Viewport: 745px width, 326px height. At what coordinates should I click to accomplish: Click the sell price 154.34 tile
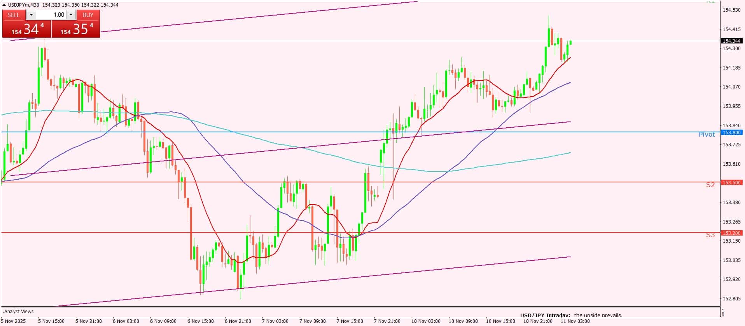(x=26, y=29)
